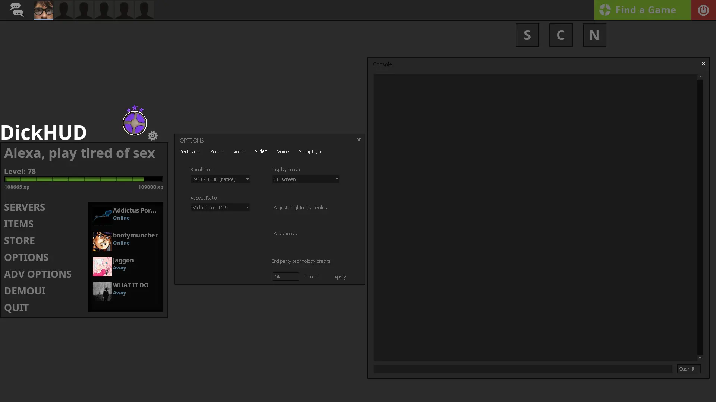
Task: Click the console command input field
Action: [x=522, y=368]
